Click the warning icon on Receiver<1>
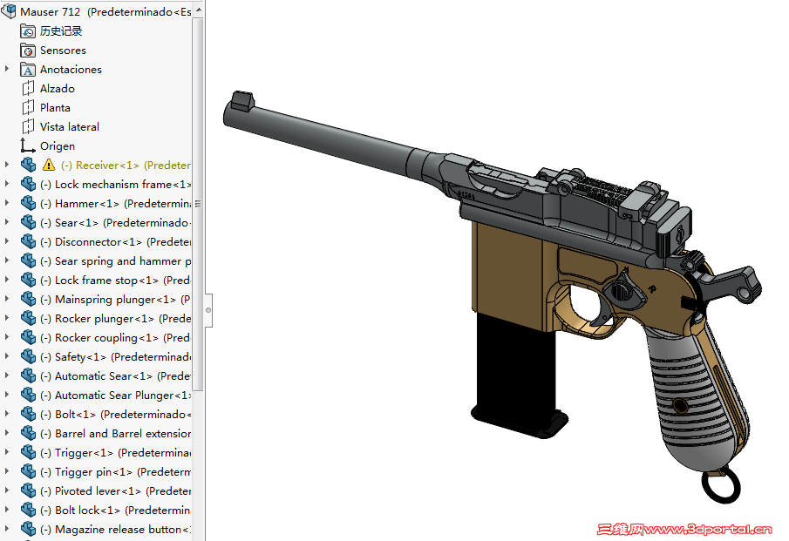Image resolution: width=789 pixels, height=541 pixels. coord(49,165)
